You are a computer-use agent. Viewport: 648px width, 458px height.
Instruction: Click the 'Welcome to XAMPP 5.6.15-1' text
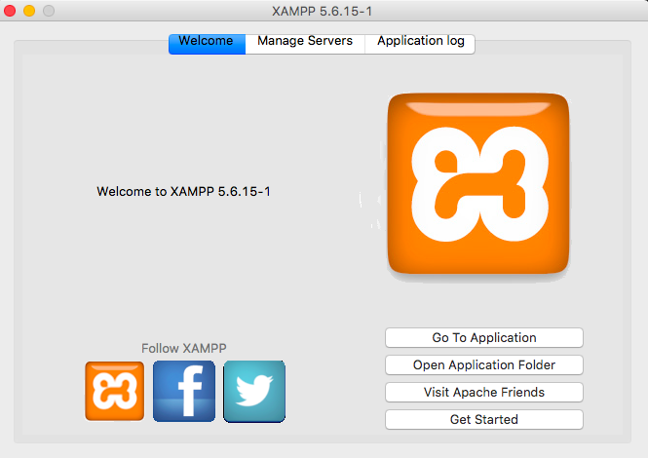(183, 191)
